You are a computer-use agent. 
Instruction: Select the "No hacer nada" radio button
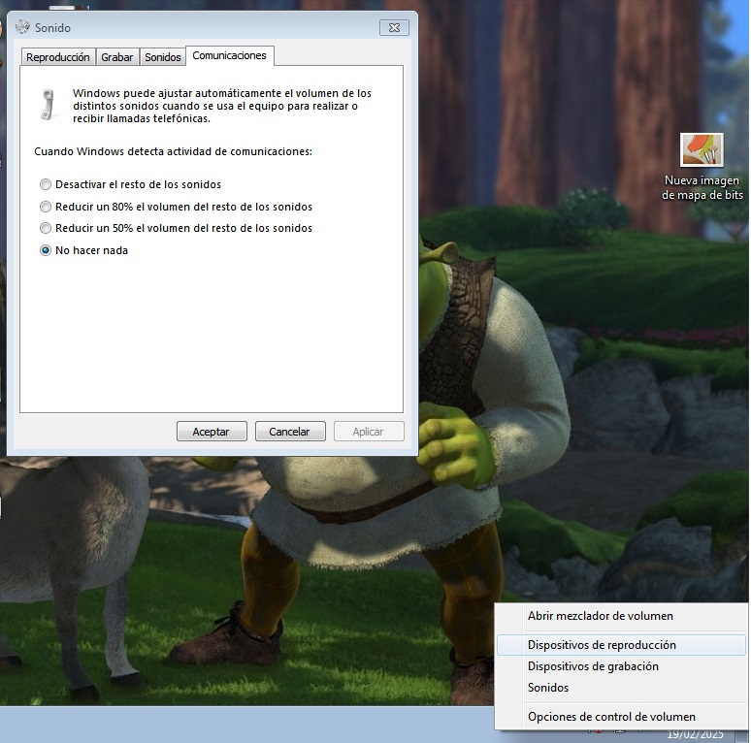pyautogui.click(x=46, y=250)
